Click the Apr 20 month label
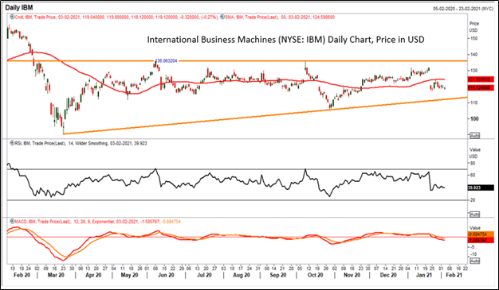This screenshot has height=290, width=499. coord(93,275)
